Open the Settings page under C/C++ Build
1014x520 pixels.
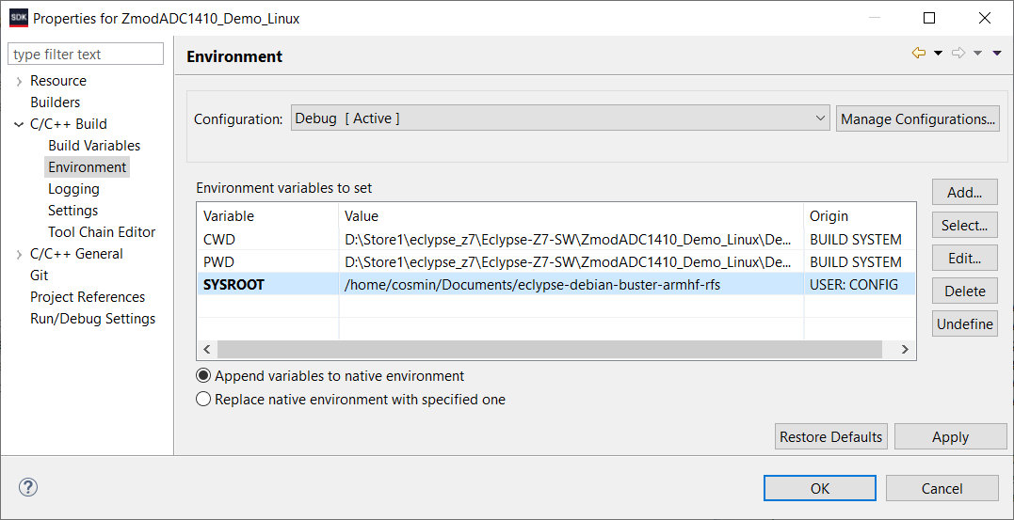click(x=73, y=211)
